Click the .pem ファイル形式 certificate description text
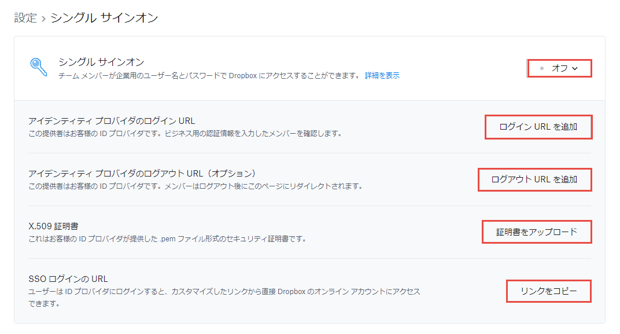The width and height of the screenshot is (620, 334). (x=167, y=238)
